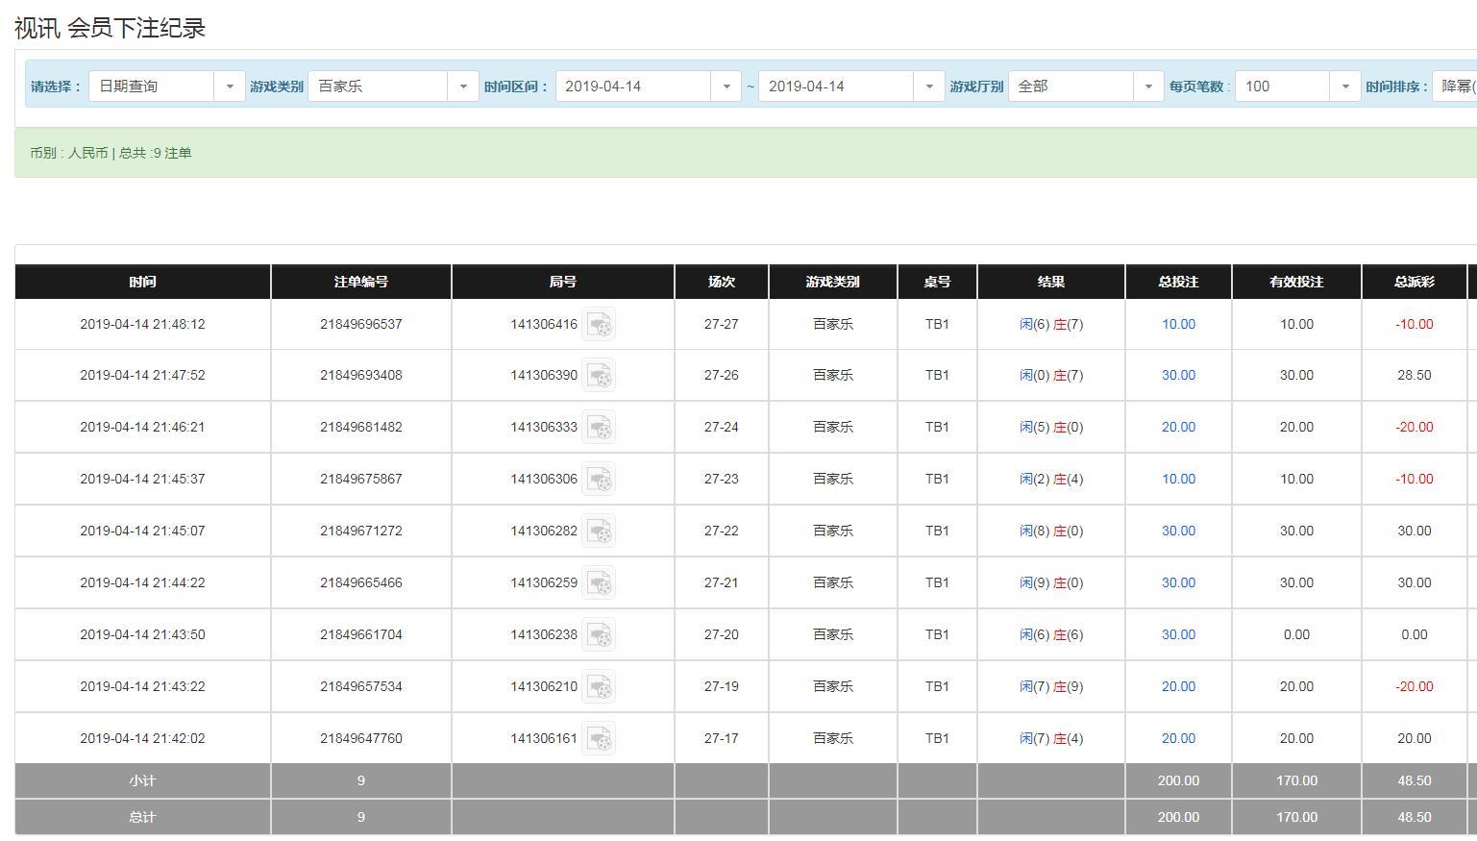
Task: Click order number 21849681482
Action: click(x=361, y=427)
